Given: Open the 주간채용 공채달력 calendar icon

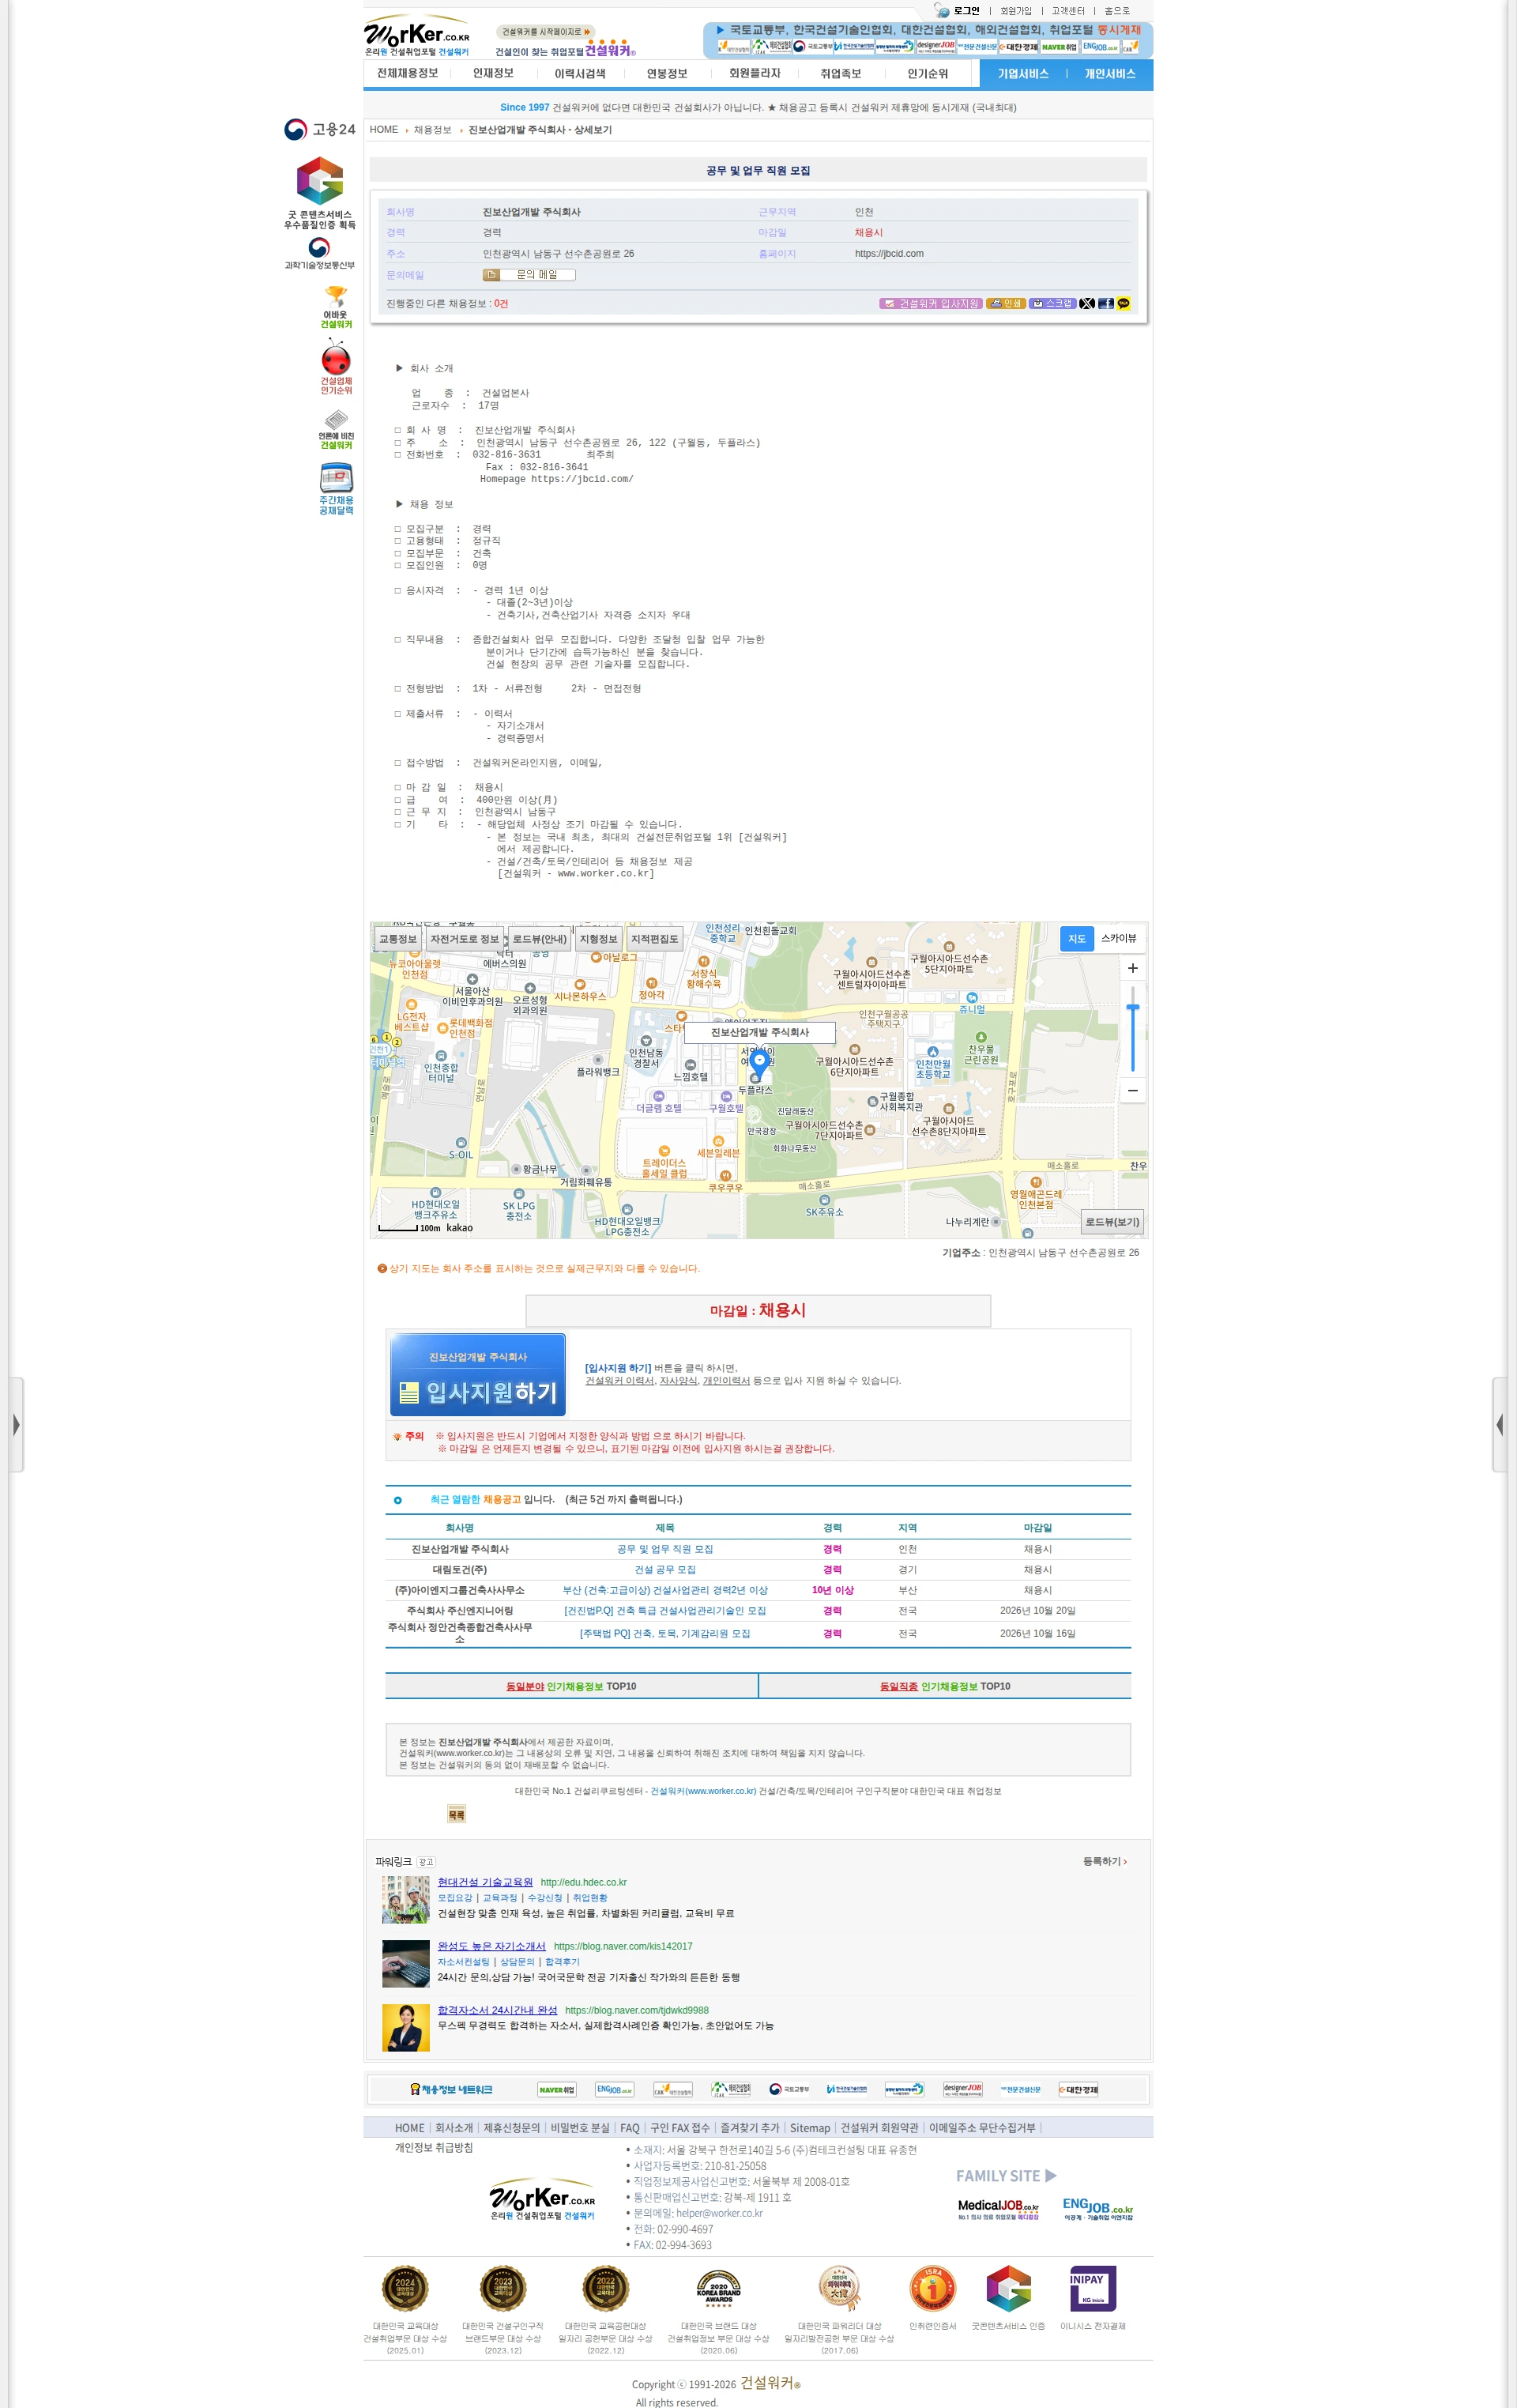Looking at the screenshot, I should tap(336, 488).
